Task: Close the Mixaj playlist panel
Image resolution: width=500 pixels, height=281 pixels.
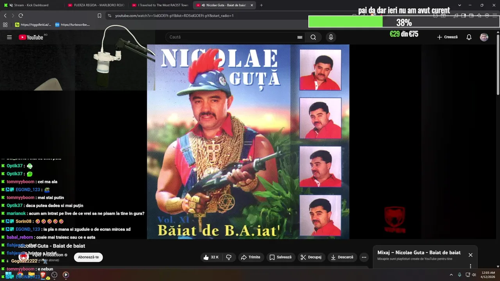Action: [470, 255]
